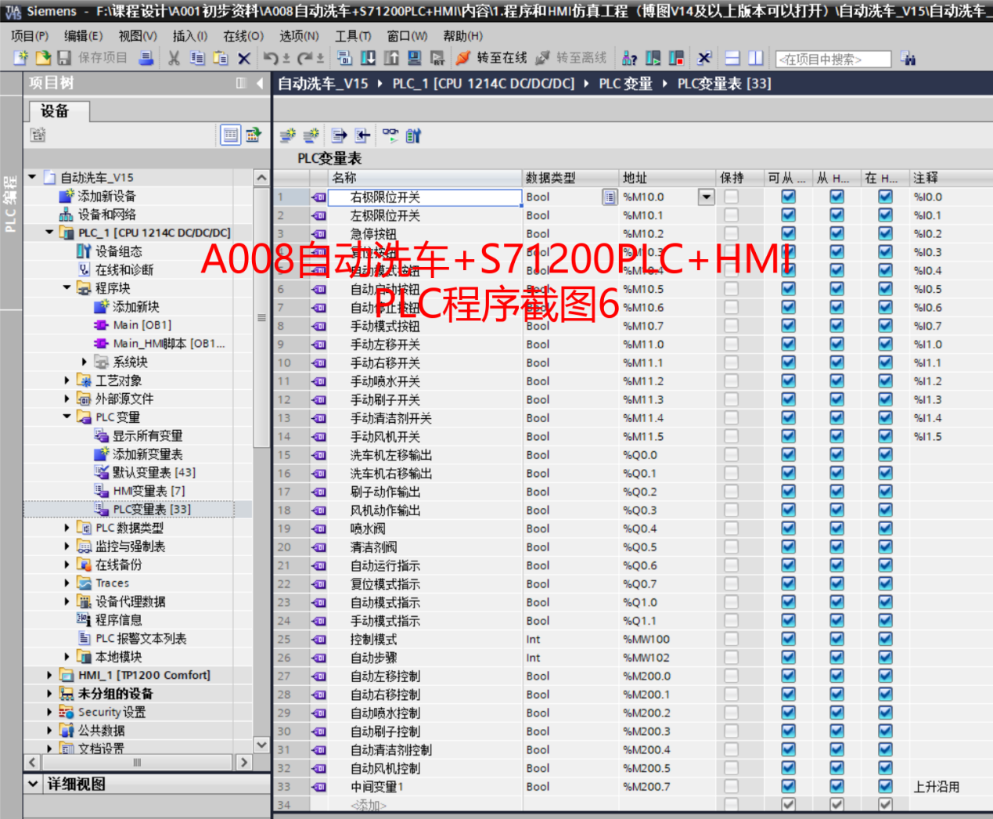Click the print icon in the toolbar

(146, 58)
